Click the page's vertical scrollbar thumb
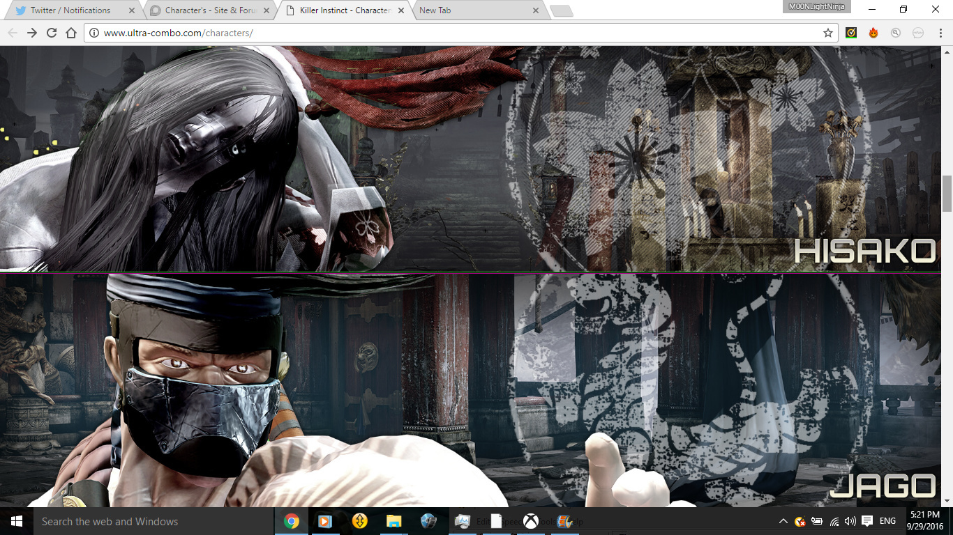 point(947,193)
